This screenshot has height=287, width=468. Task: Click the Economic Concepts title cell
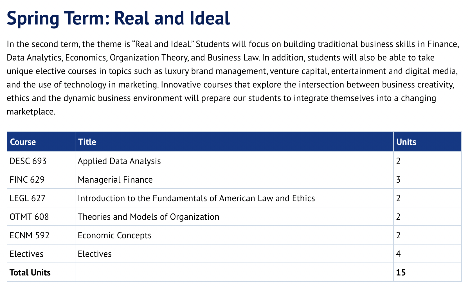tap(114, 235)
